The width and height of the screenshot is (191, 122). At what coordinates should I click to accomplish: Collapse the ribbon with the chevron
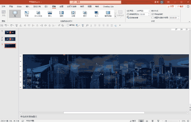point(189,22)
